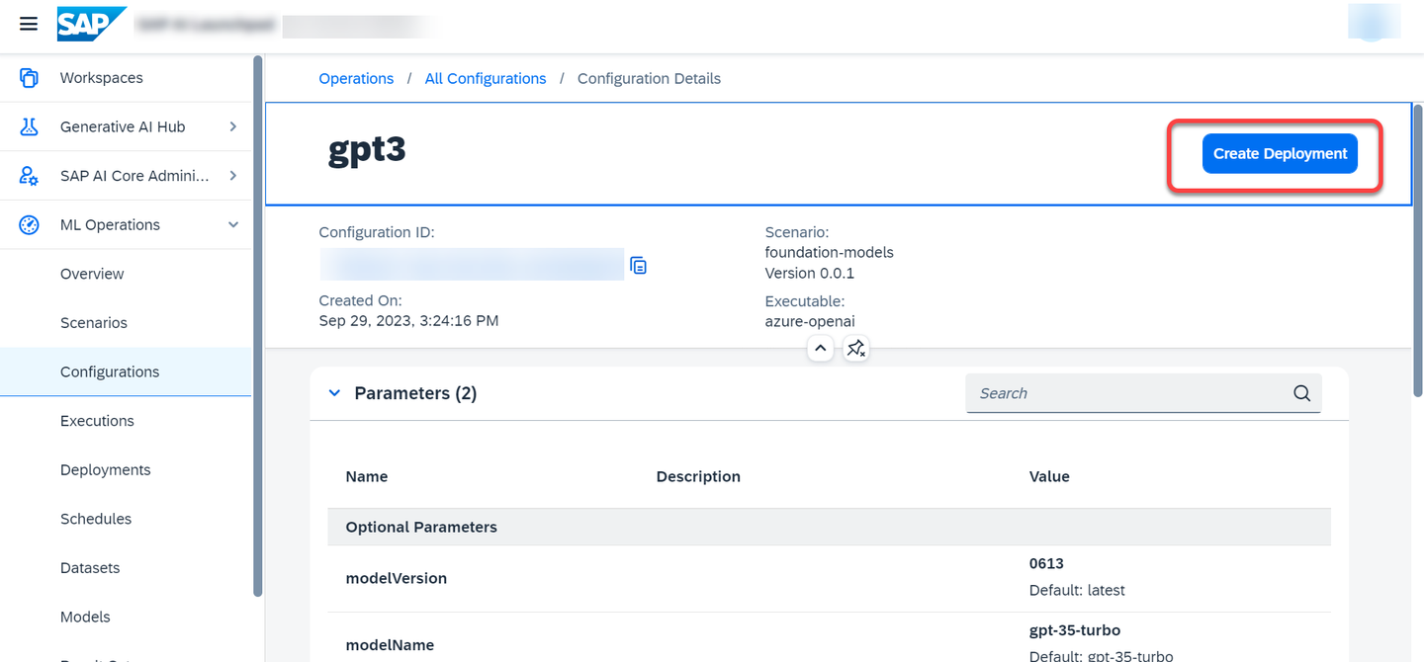Expand SAP AI Core Administration submenu
Screen dimensions: 1424x662
coord(233,176)
